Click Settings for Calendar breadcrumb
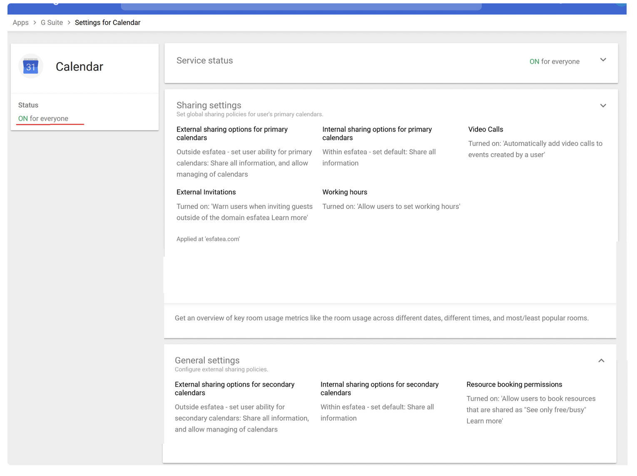 point(107,22)
